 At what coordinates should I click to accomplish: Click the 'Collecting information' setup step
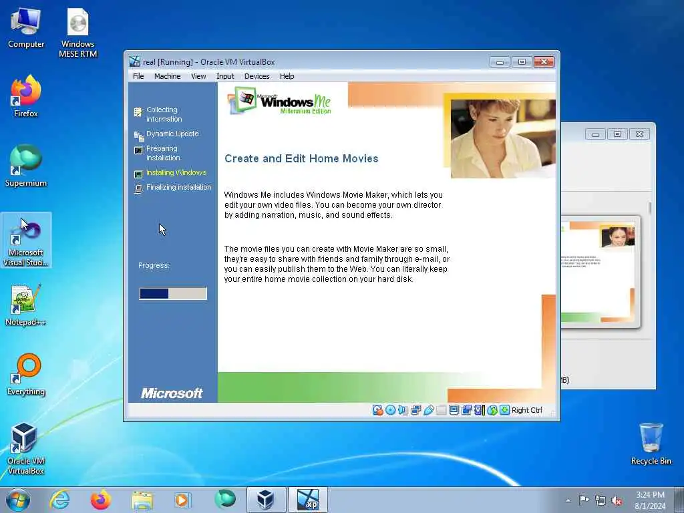tap(164, 114)
